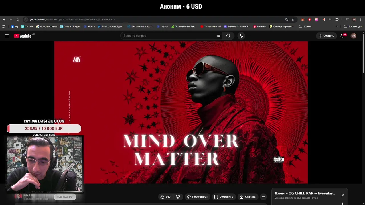Image resolution: width=365 pixels, height=205 pixels.
Task: Open the 'Узнать IP адрес' bookmark
Action: click(70, 26)
